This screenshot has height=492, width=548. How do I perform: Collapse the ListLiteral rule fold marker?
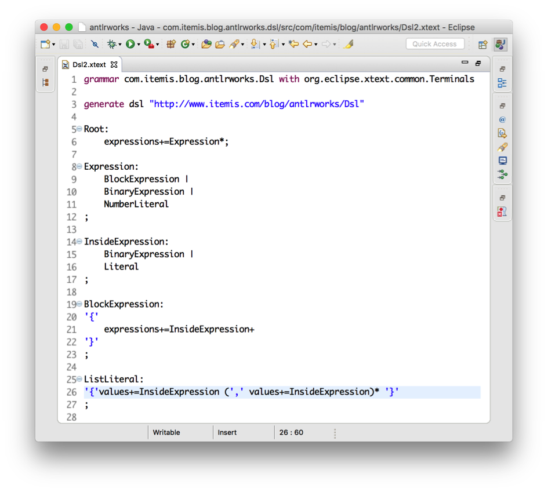79,379
